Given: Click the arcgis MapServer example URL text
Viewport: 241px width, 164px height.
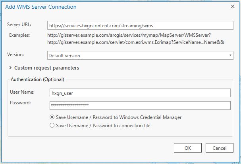Looking at the screenshot, I should 131,36.
